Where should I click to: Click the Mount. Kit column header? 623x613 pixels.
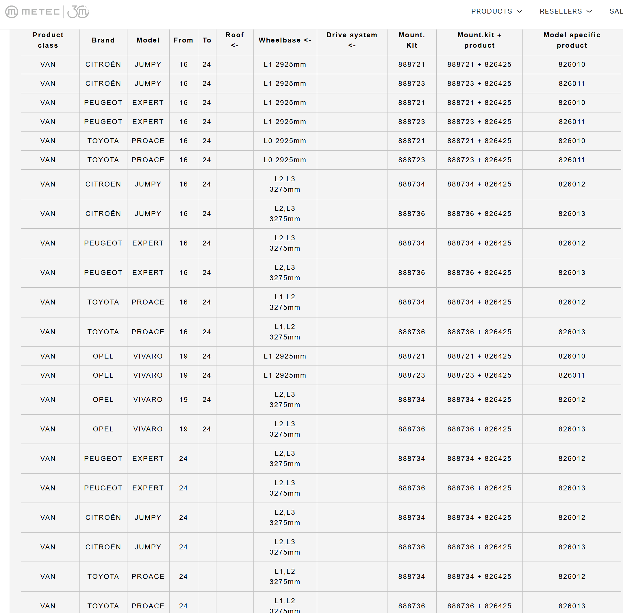click(x=411, y=40)
